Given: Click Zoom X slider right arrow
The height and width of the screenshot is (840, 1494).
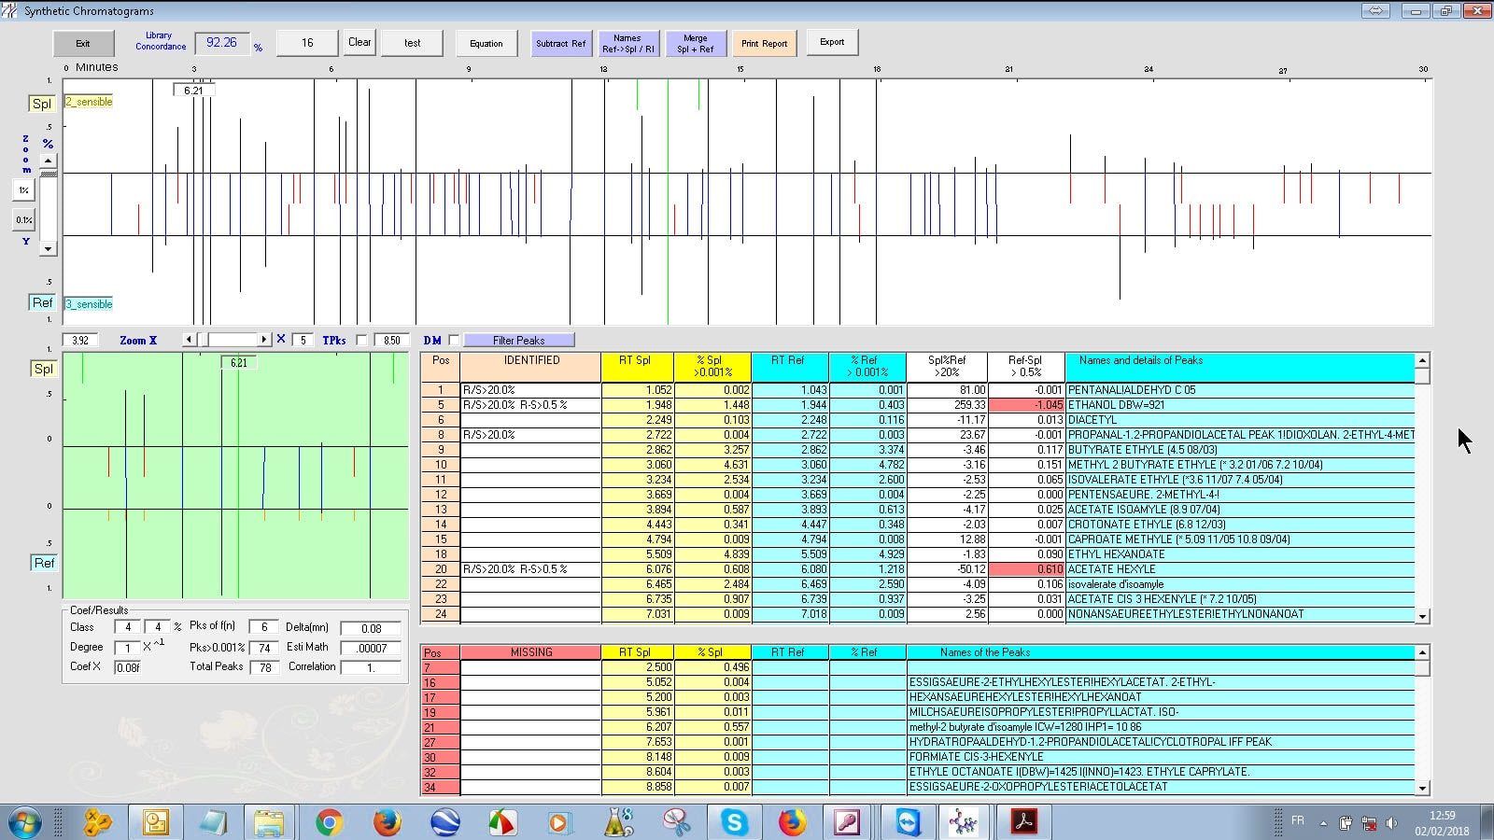Looking at the screenshot, I should pos(264,340).
